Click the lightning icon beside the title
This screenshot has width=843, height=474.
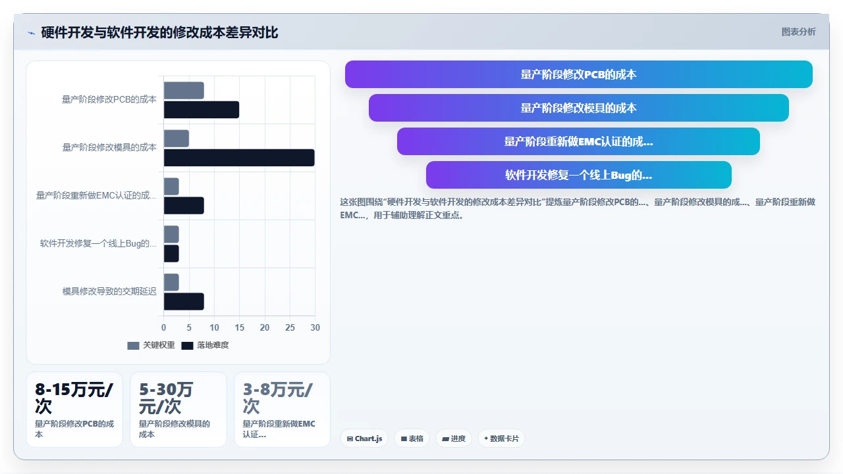[x=31, y=32]
